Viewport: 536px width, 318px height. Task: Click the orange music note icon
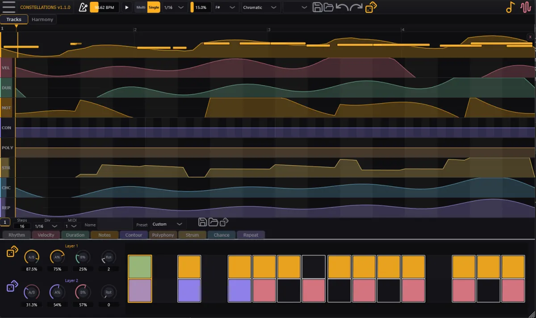click(511, 7)
